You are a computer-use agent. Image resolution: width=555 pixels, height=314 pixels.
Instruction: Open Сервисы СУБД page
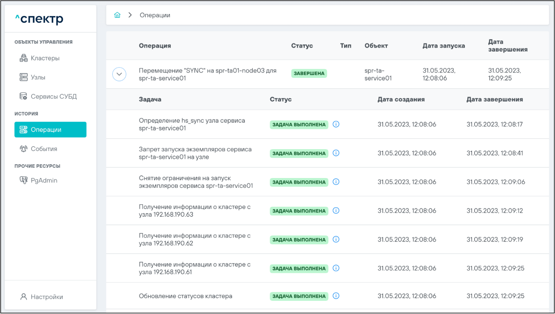click(x=53, y=97)
